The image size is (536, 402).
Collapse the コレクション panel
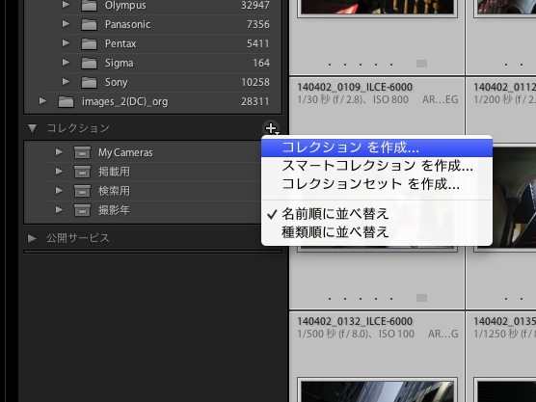(x=33, y=128)
